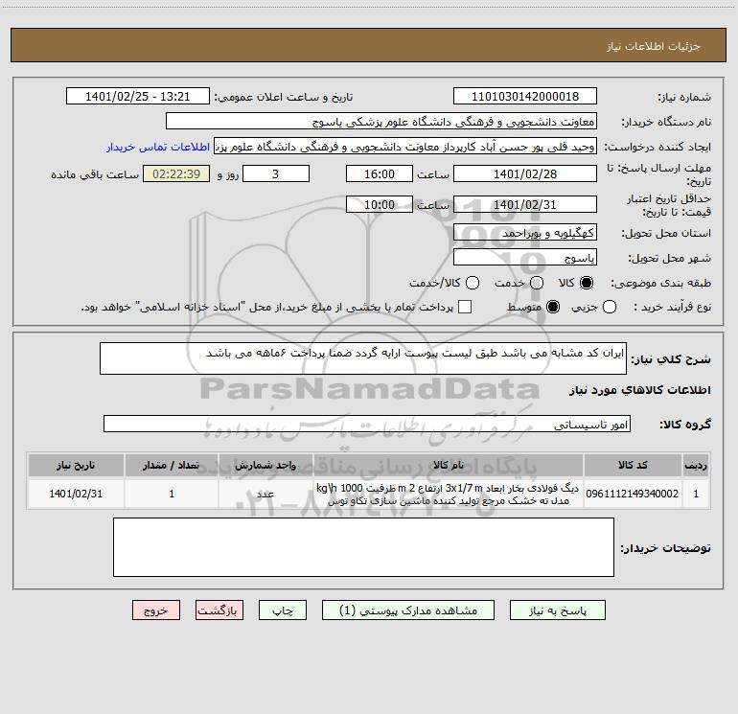Viewport: 738px width, 714px height.
Task: Click the تعداد / مقدار column header
Action: click(x=172, y=465)
